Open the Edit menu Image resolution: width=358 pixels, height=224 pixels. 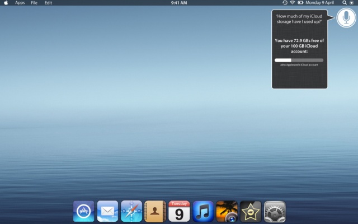(48, 3)
